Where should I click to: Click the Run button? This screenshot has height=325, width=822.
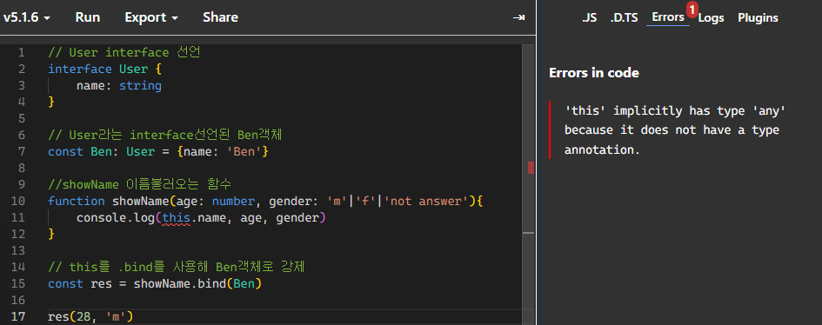(88, 17)
